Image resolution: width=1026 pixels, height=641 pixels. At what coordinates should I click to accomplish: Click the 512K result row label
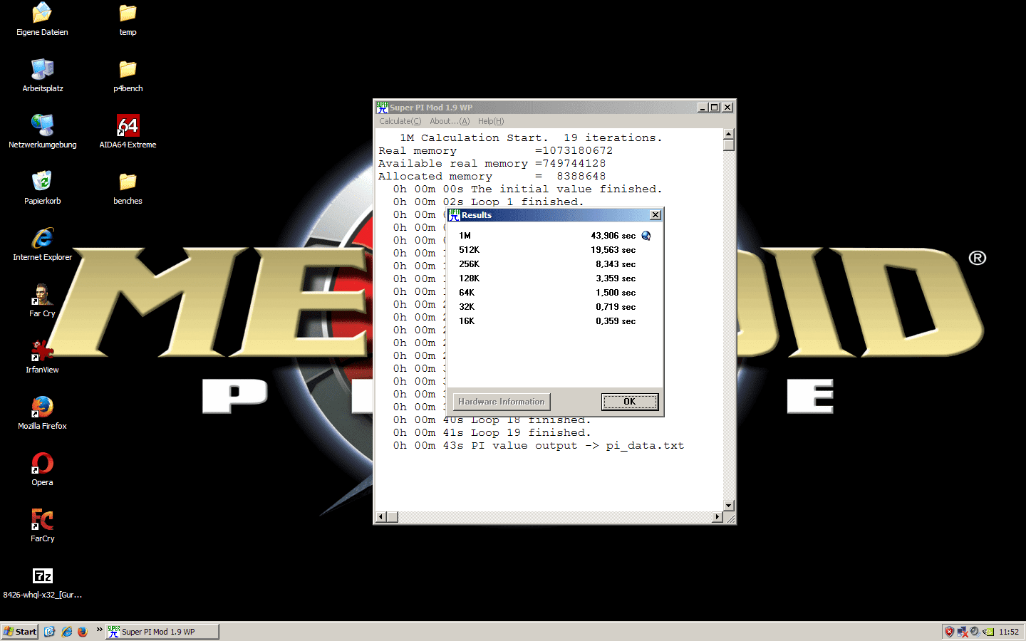point(470,250)
